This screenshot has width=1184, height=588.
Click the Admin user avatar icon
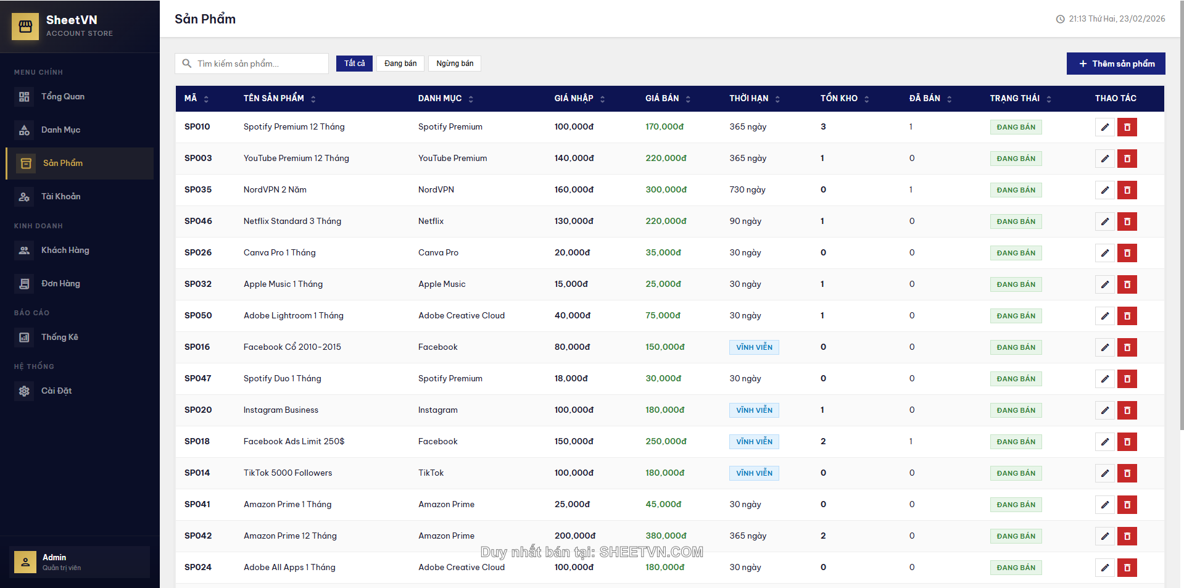pos(25,562)
